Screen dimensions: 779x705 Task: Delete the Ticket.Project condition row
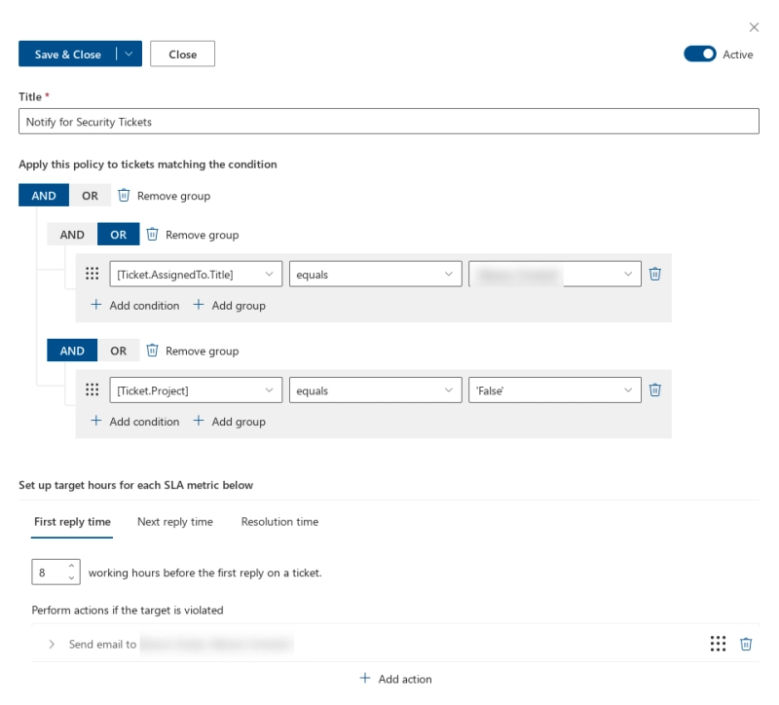(x=655, y=390)
